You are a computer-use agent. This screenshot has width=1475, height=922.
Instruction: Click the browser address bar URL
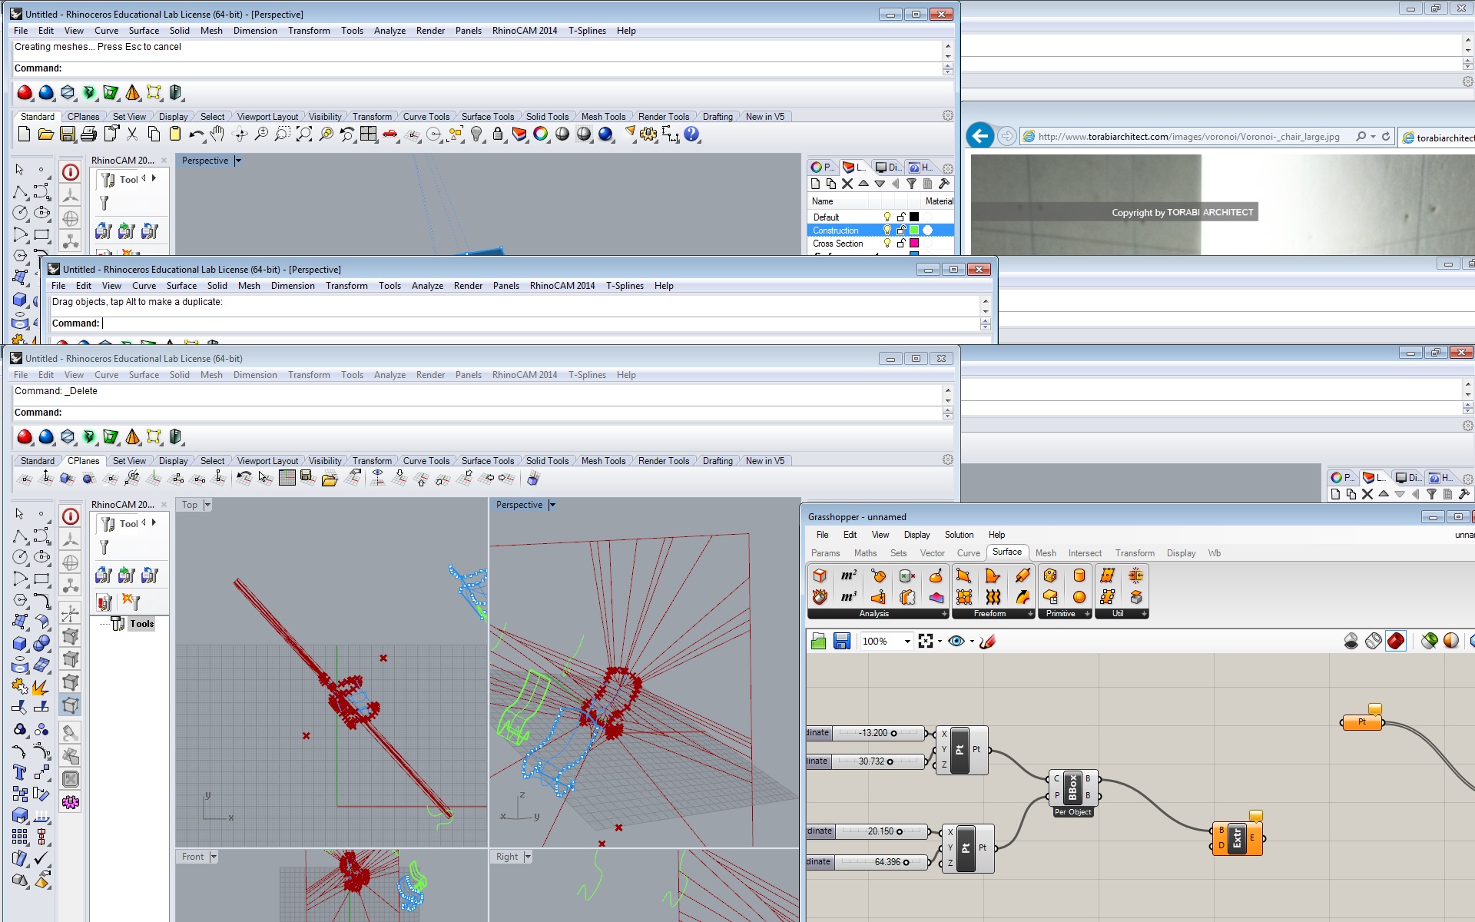click(1188, 137)
